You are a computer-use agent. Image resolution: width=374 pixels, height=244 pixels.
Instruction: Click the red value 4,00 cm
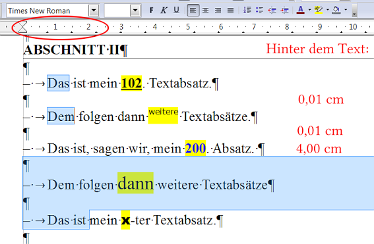tap(319, 149)
